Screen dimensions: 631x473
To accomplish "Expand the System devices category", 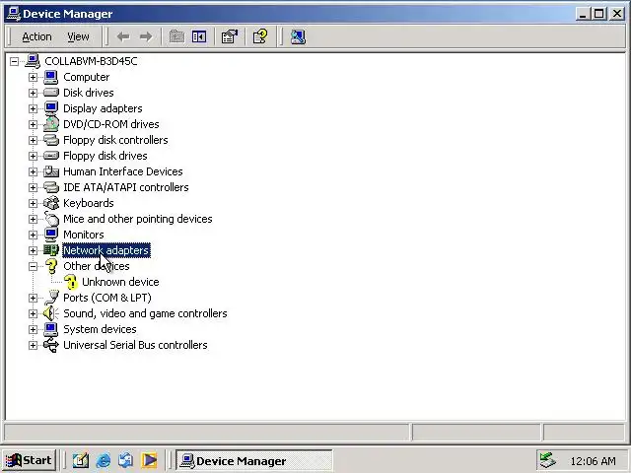I will (x=33, y=329).
